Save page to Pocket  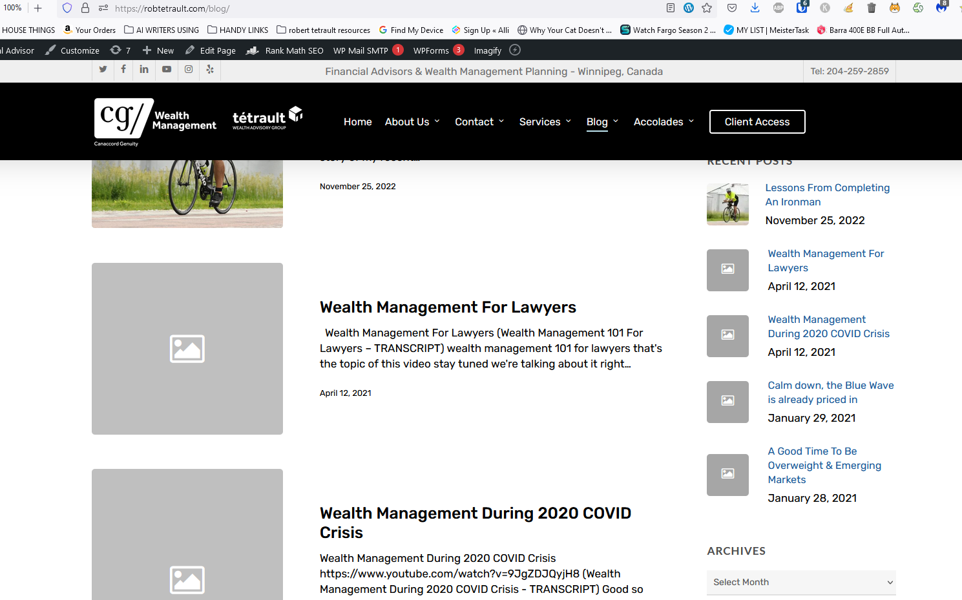pyautogui.click(x=732, y=8)
